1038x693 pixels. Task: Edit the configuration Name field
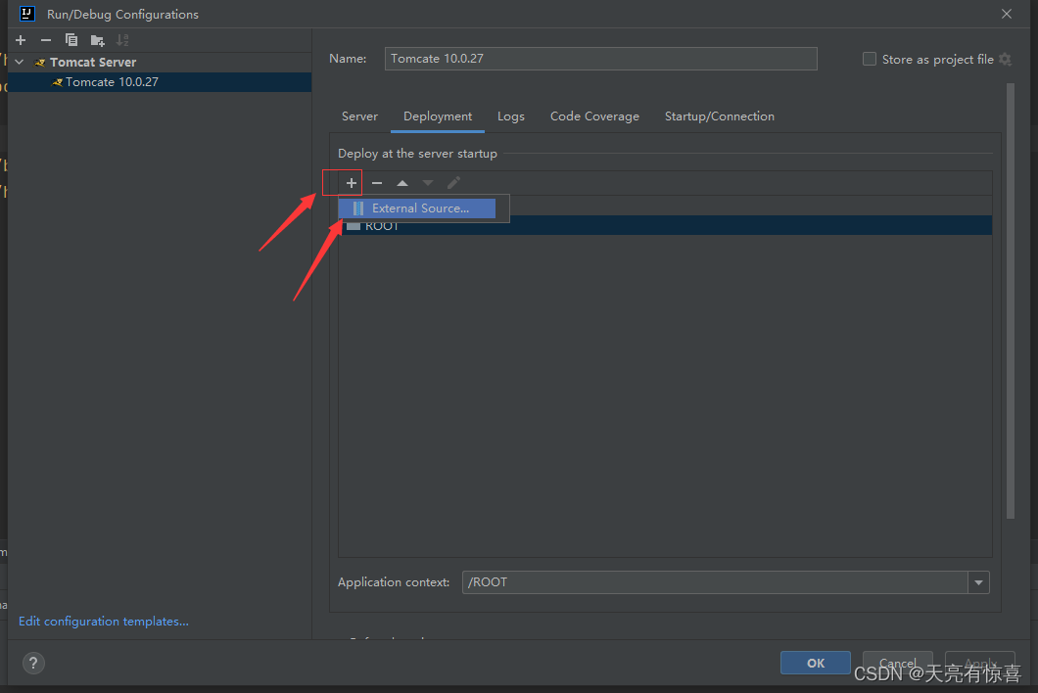pyautogui.click(x=600, y=59)
